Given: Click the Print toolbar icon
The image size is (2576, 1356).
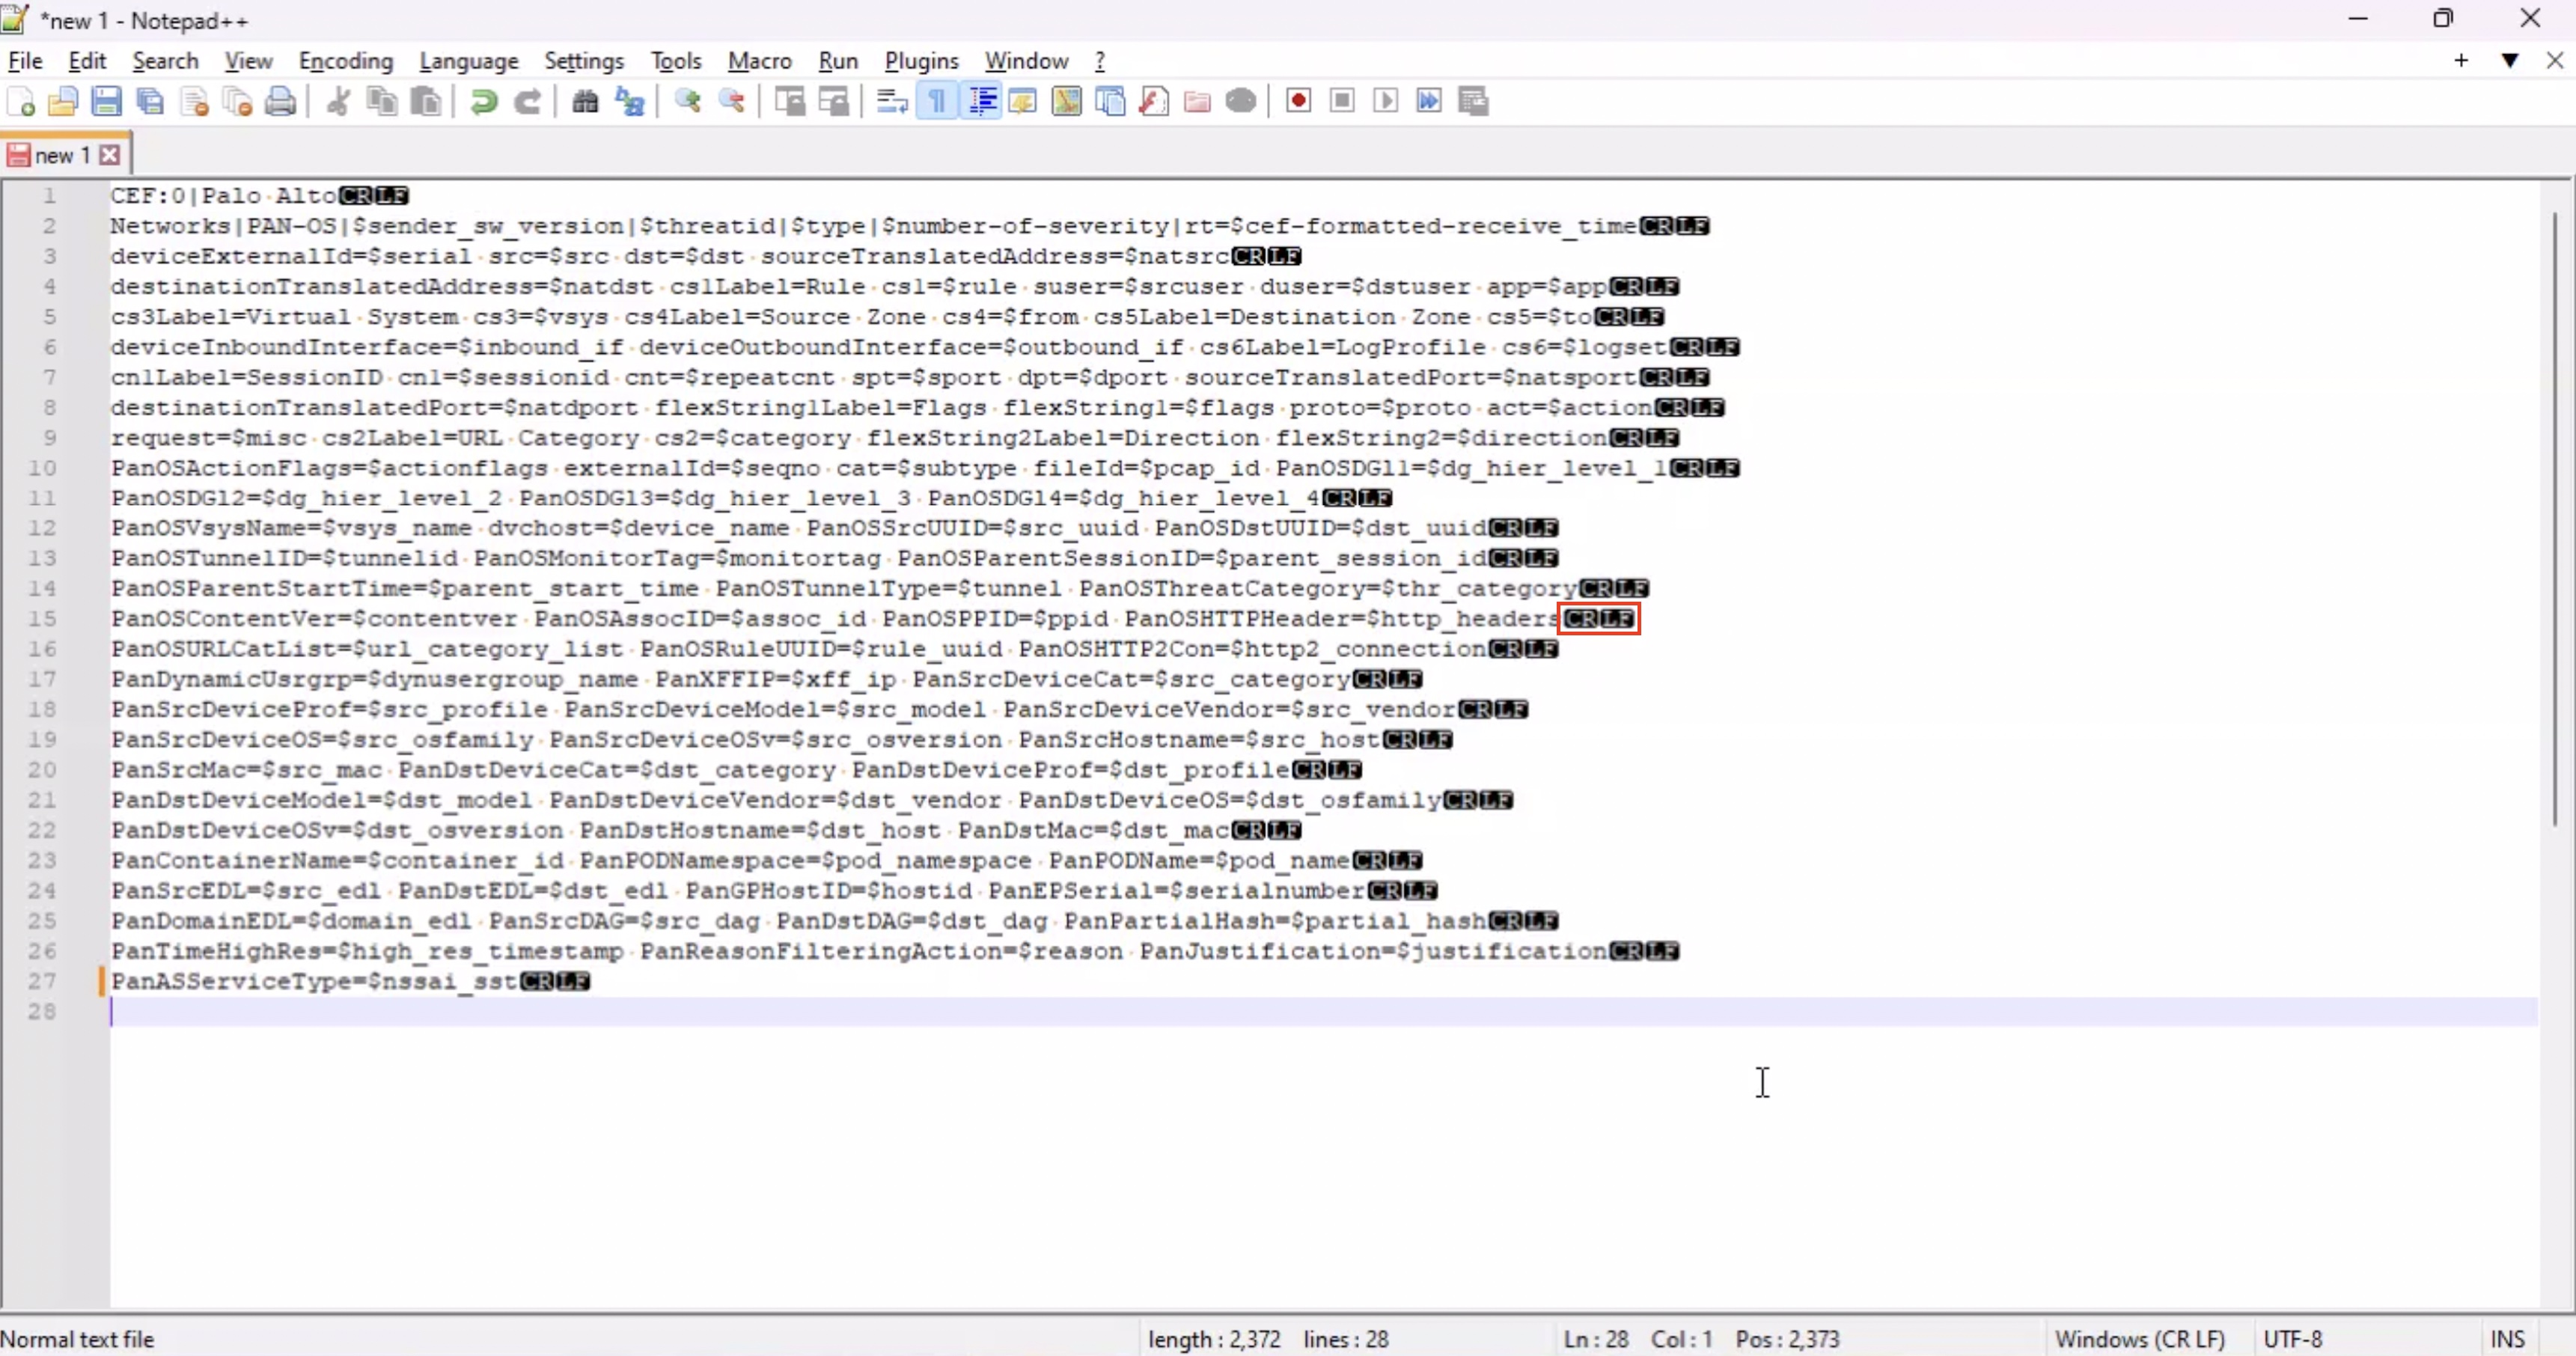Looking at the screenshot, I should tap(281, 101).
